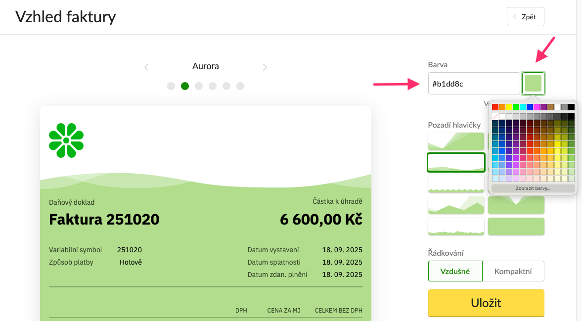Select Vzdušné line spacing
The image size is (582, 321).
tap(455, 271)
